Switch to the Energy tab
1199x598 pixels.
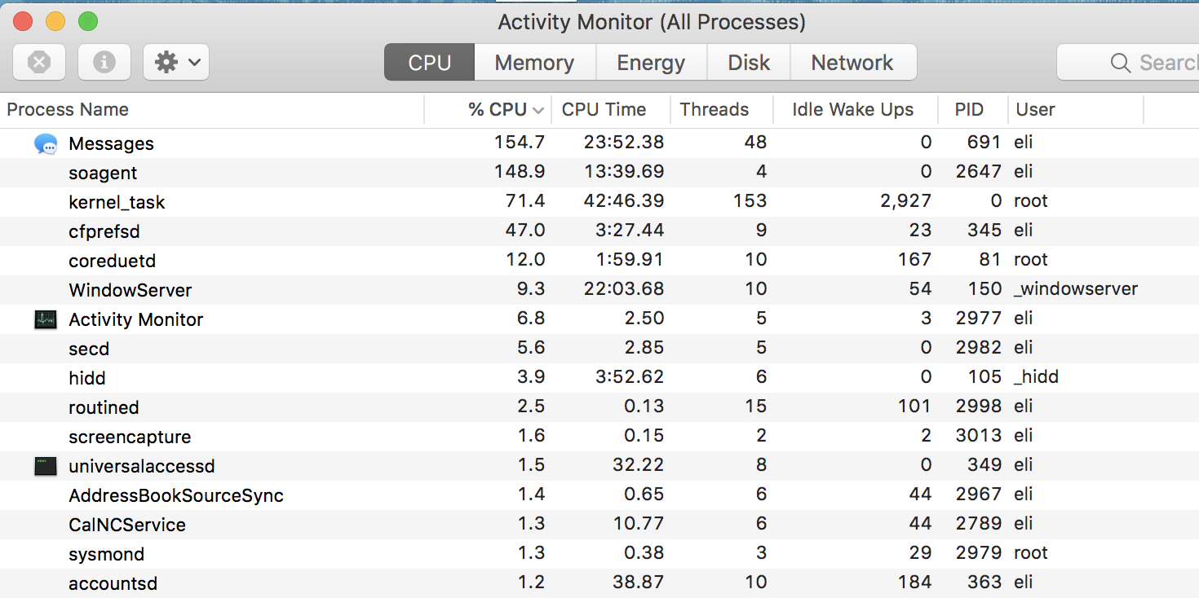[x=651, y=62]
